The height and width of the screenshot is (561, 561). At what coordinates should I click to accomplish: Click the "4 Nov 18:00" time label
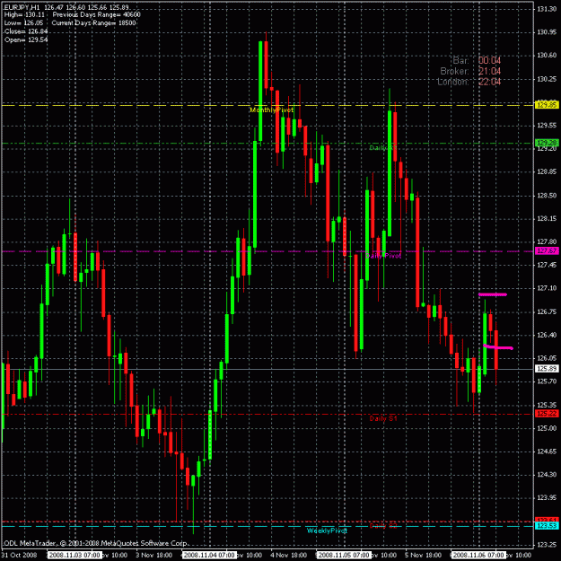[x=288, y=556]
